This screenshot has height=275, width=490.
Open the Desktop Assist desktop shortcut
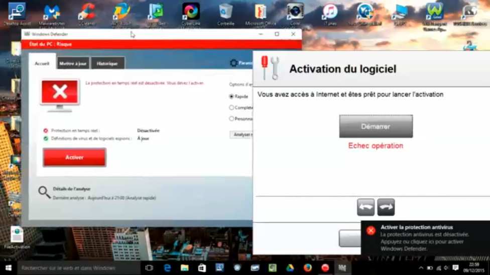17,14
